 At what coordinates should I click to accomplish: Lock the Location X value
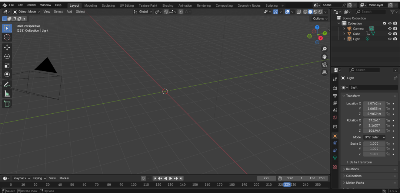tap(388, 103)
